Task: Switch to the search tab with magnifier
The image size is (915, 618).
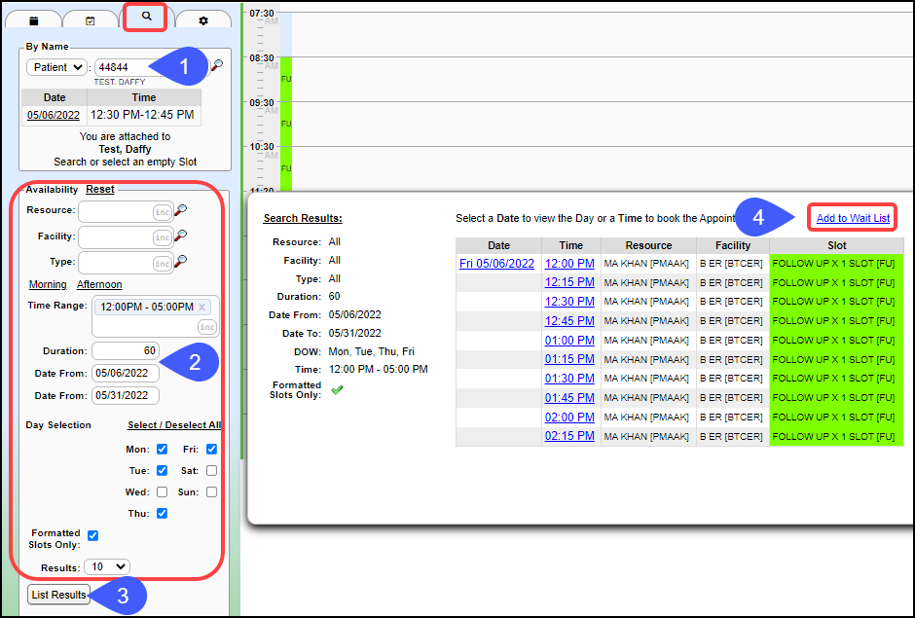Action: pyautogui.click(x=146, y=17)
